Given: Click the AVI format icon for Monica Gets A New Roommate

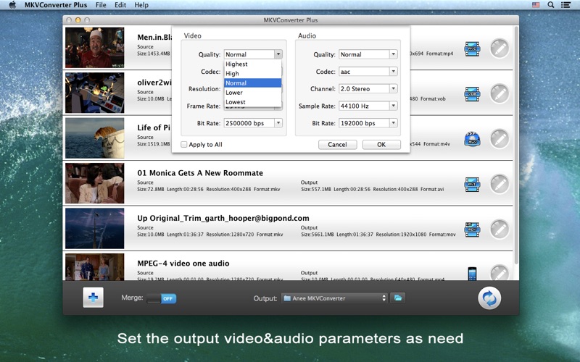Looking at the screenshot, I should click(x=472, y=185).
